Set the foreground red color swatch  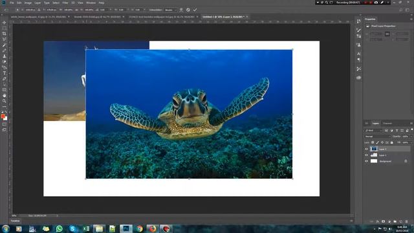pos(3,116)
